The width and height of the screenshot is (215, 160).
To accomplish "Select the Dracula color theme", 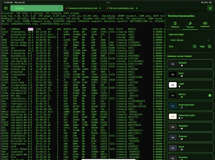I will [190, 137].
